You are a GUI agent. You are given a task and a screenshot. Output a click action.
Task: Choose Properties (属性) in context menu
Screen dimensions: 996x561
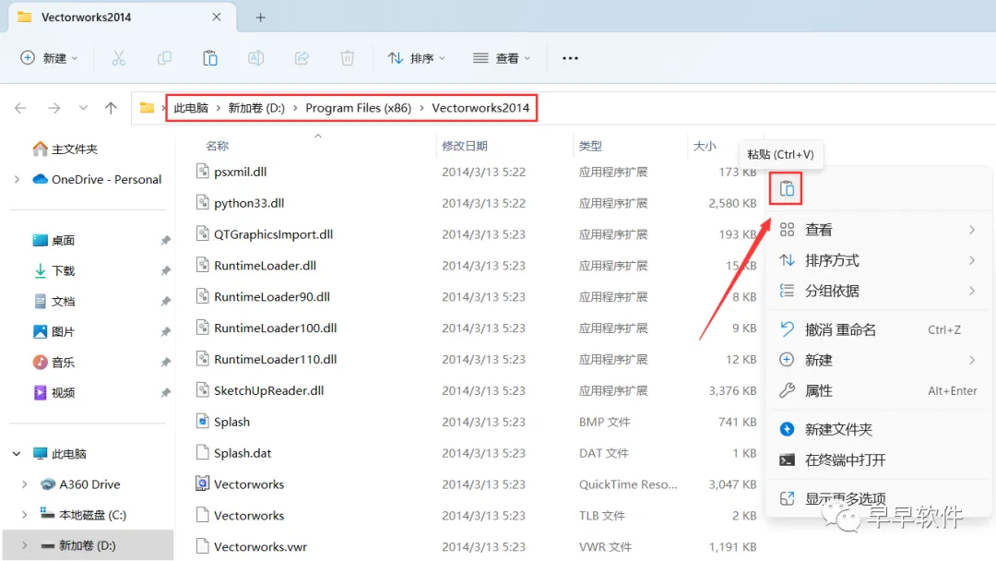tap(879, 390)
